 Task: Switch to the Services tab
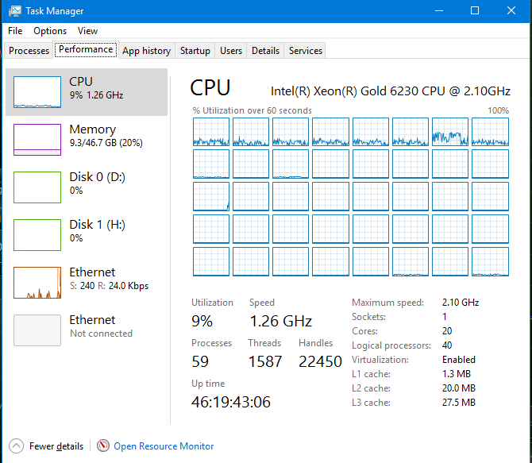[306, 51]
